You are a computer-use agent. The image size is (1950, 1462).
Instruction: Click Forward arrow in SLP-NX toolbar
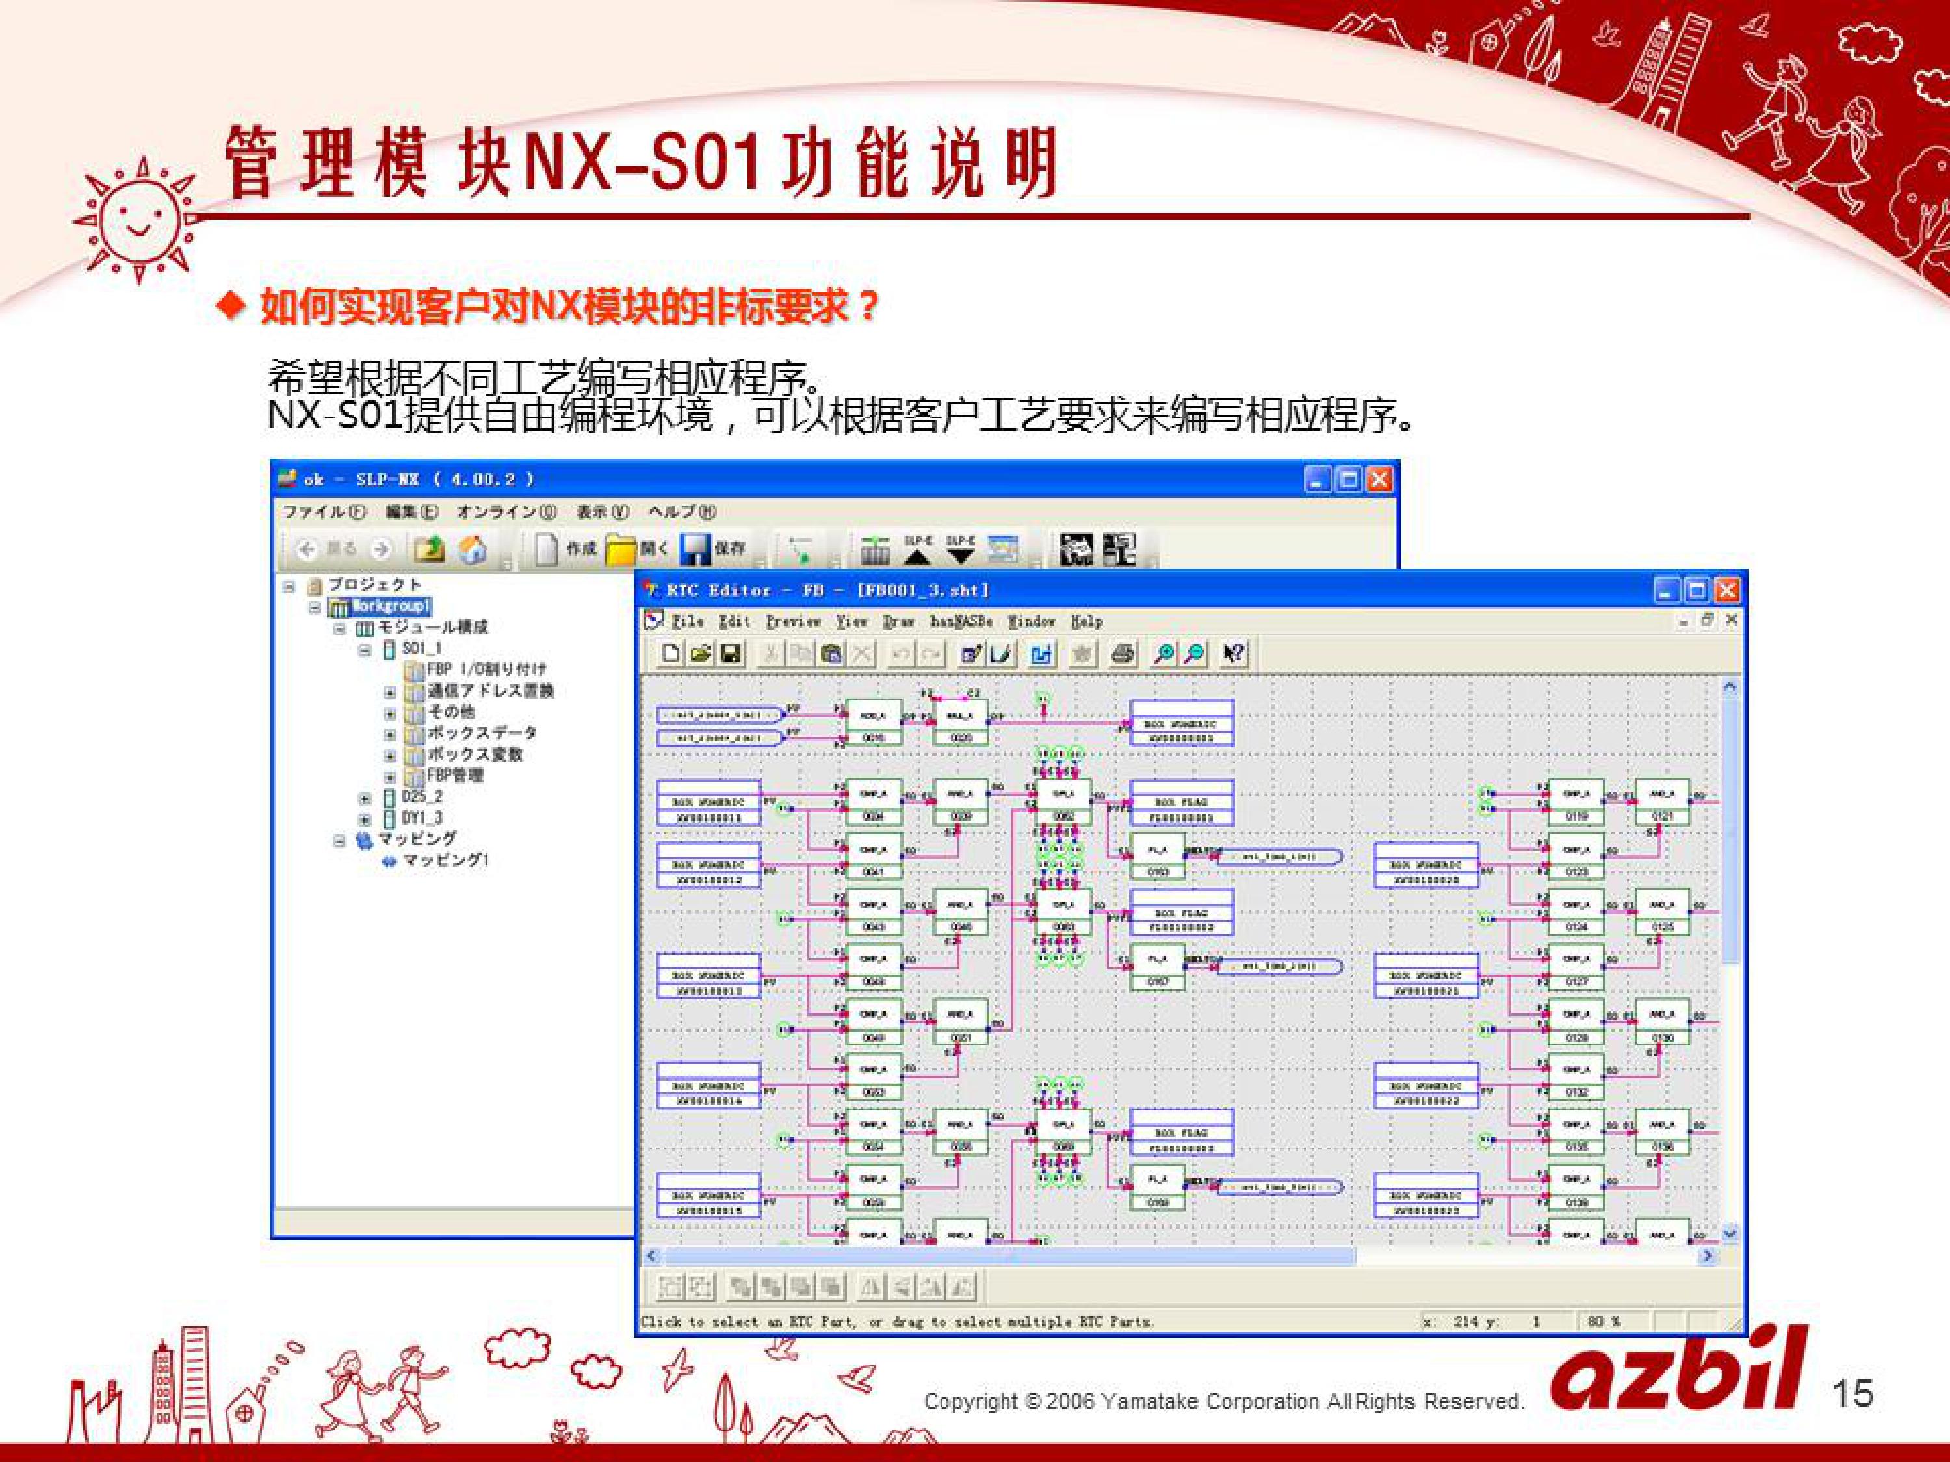[x=381, y=549]
